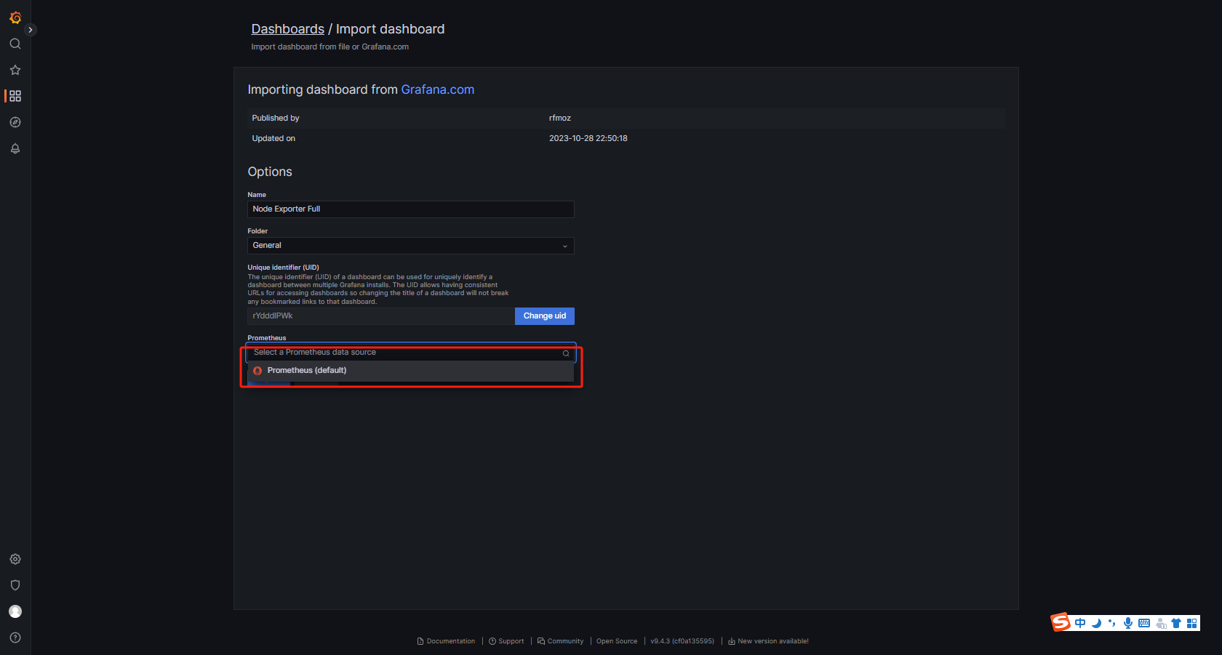Click the microphone voice input icon

(x=1127, y=623)
